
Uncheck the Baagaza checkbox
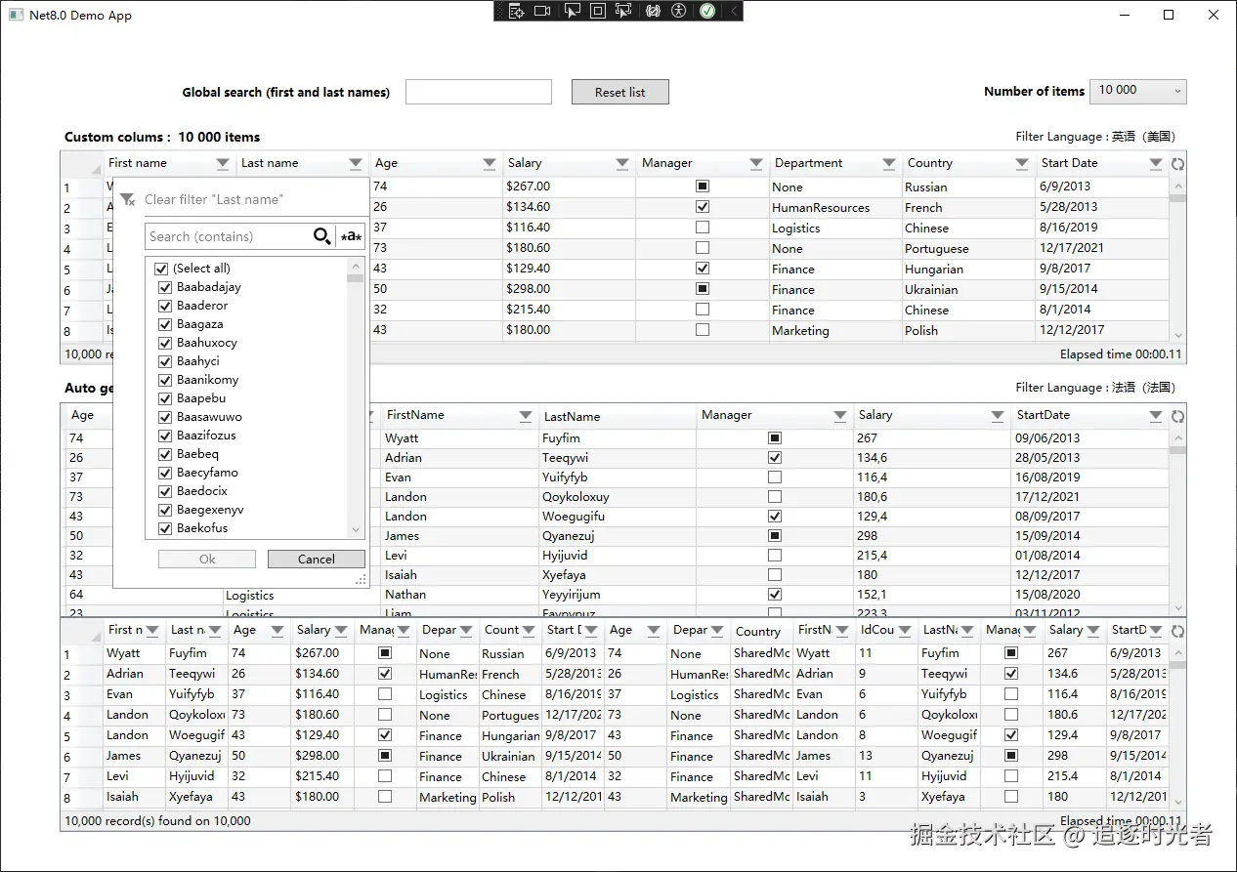(165, 324)
